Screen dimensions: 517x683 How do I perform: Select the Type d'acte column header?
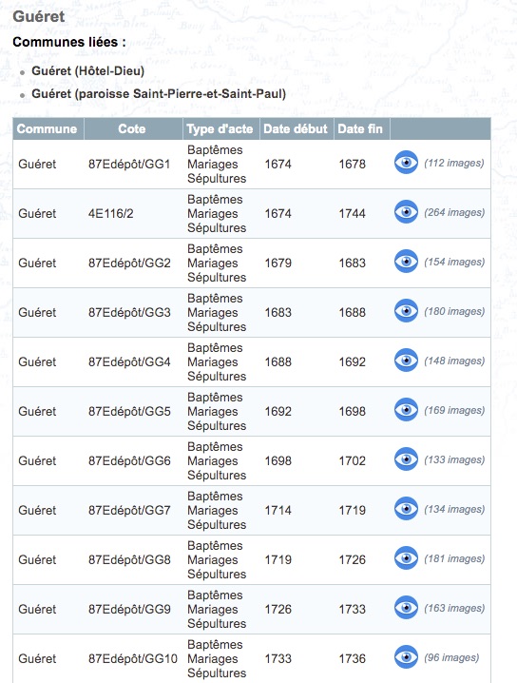(221, 129)
